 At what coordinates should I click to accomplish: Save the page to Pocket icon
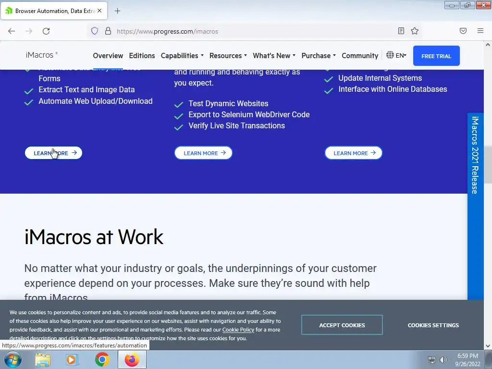coord(463,31)
